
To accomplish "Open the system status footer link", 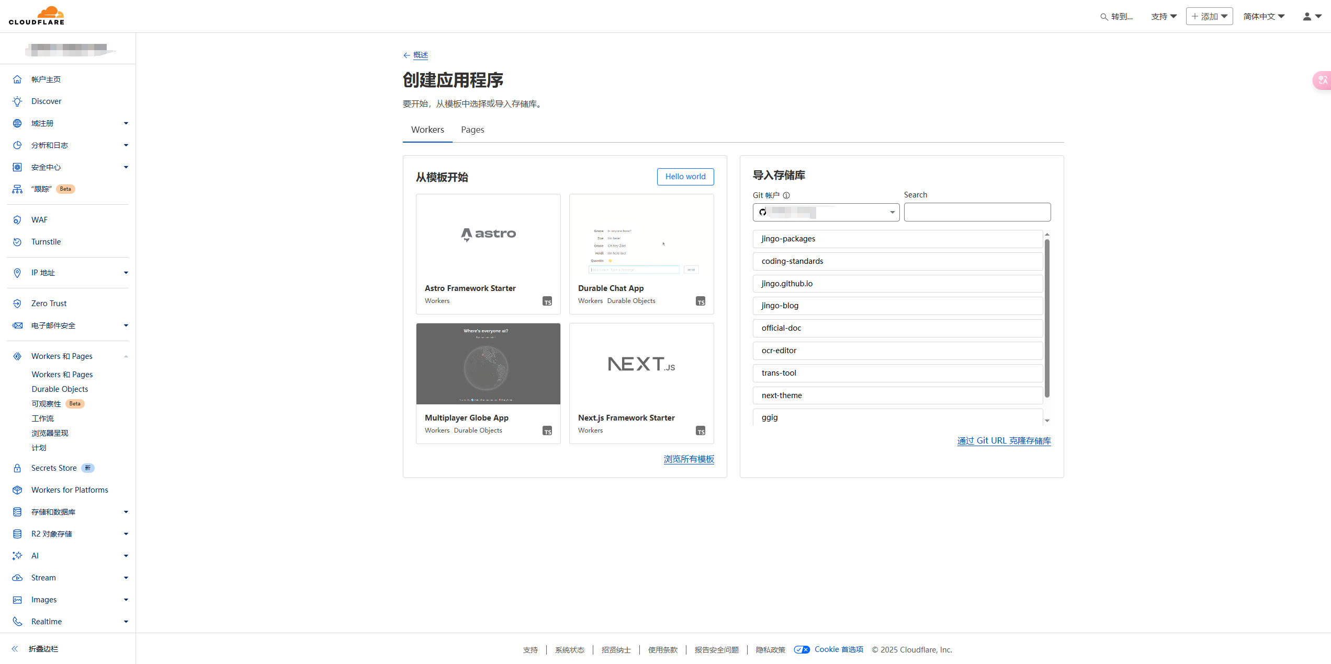I will tap(569, 649).
